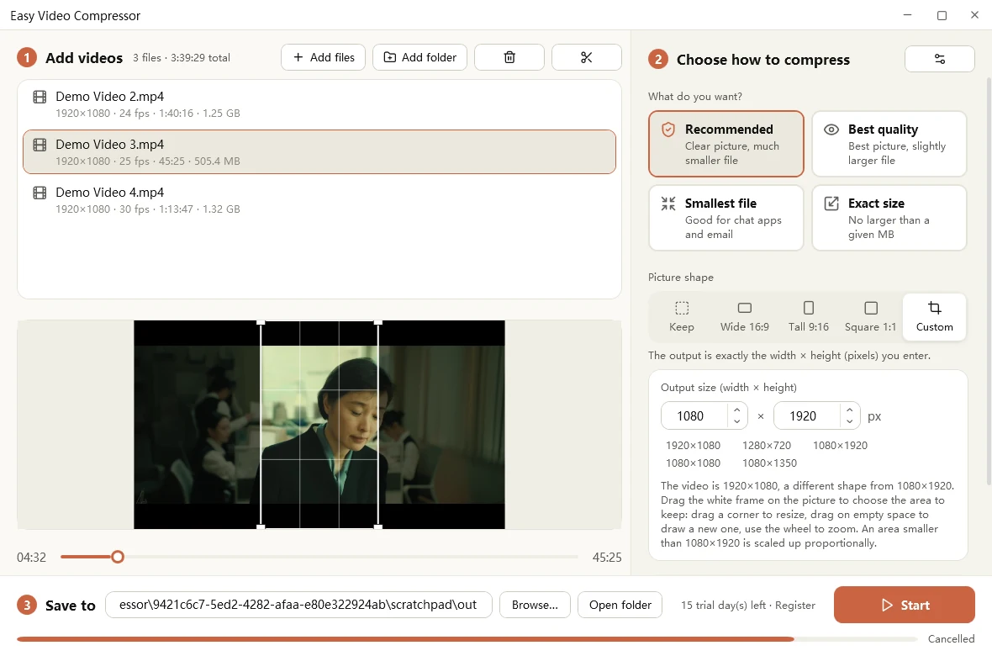Increase output width with up arrow
The height and width of the screenshot is (656, 992).
pos(737,410)
